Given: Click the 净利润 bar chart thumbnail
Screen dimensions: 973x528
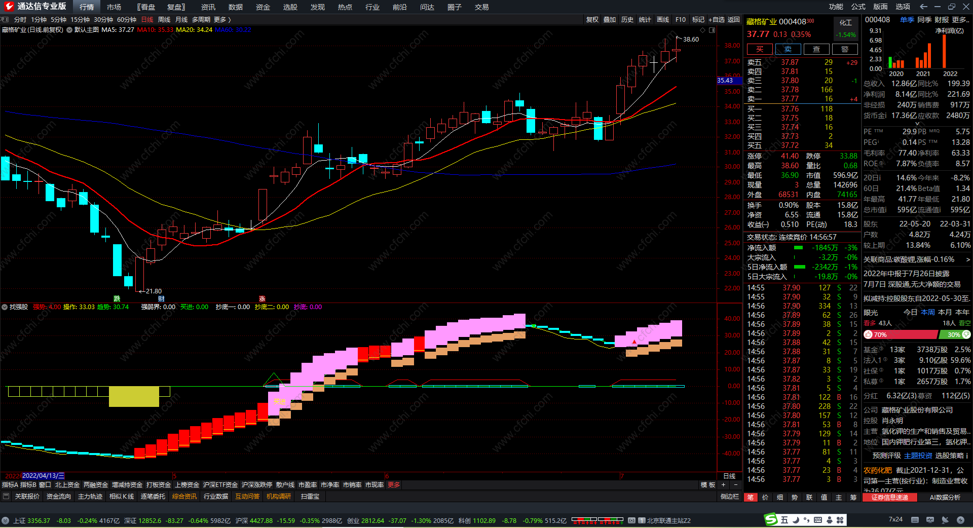Looking at the screenshot, I should [917, 51].
